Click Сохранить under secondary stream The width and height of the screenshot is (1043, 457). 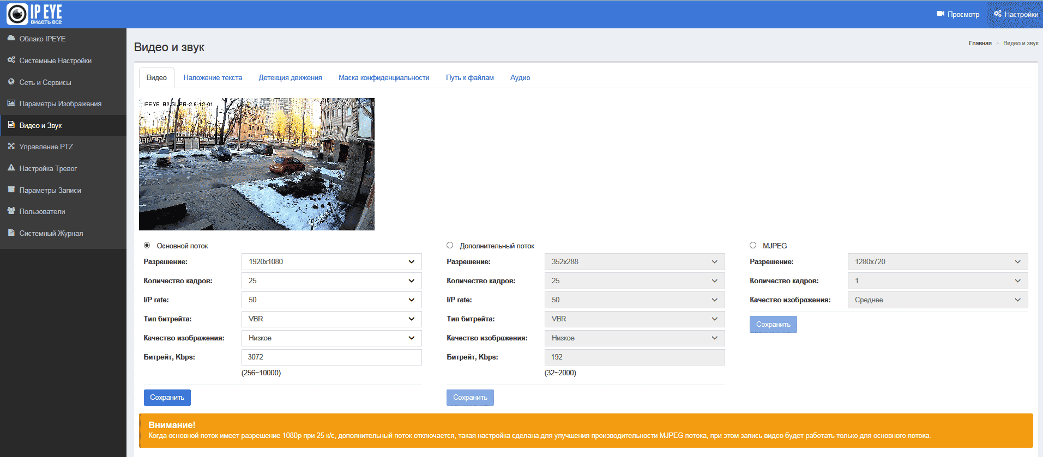point(471,398)
